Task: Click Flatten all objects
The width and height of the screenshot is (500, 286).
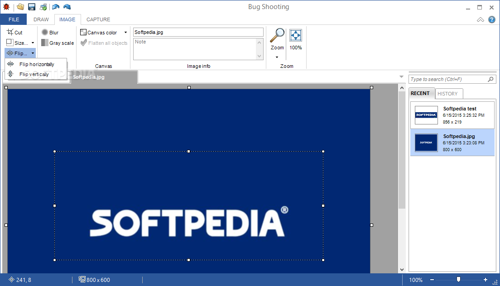Action: [x=104, y=43]
